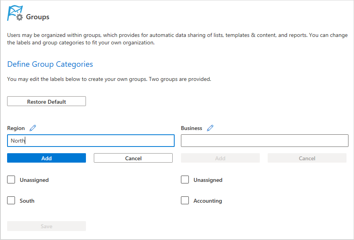
Task: Hit the Save button at the bottom
Action: coord(47,226)
